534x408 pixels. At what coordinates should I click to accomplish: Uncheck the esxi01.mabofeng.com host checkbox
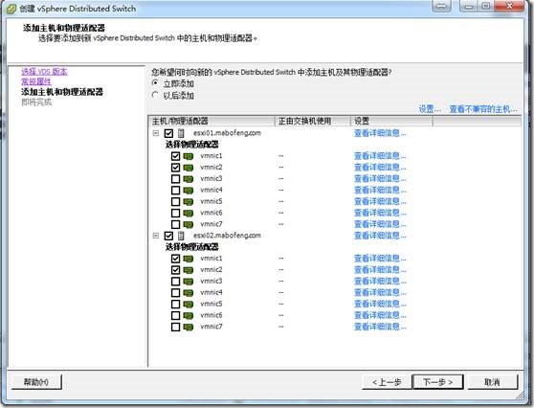point(168,133)
